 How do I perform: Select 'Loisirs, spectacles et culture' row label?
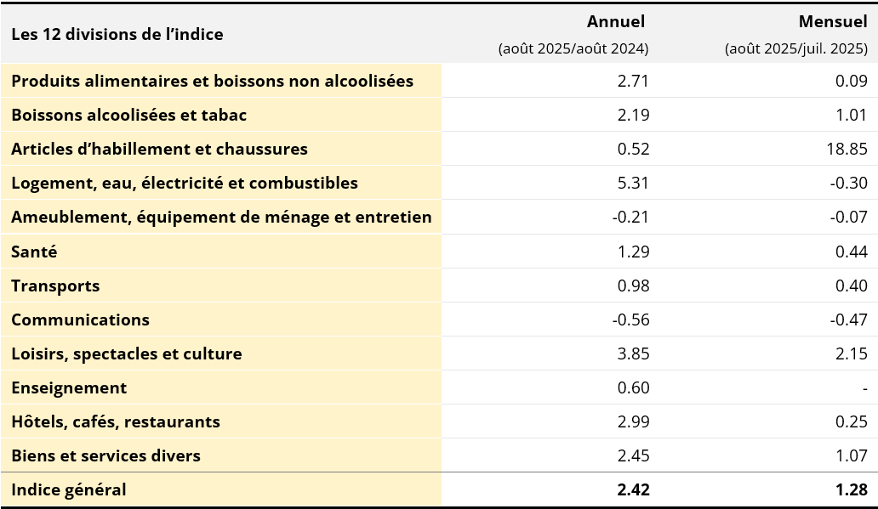click(127, 353)
